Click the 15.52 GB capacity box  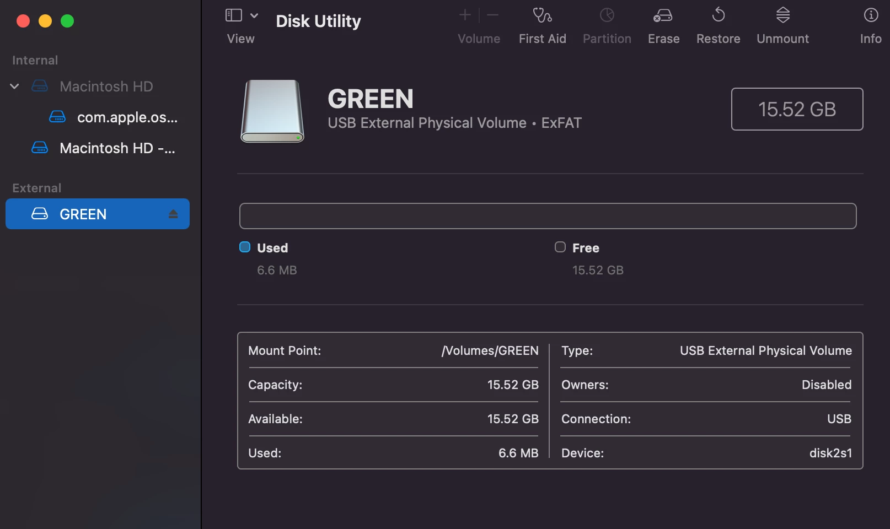pyautogui.click(x=797, y=109)
